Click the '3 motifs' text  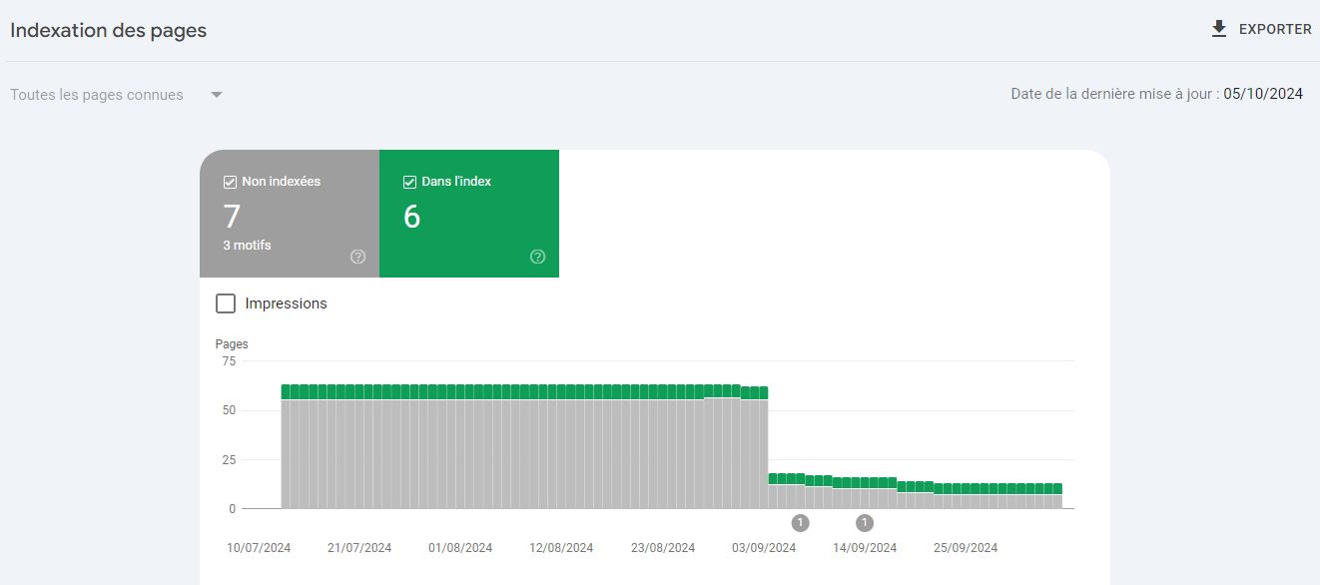click(x=247, y=246)
